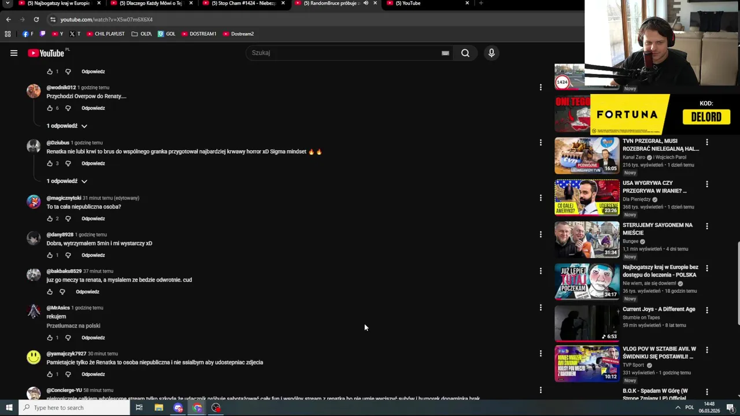
Task: Open the GOL bookmark
Action: (x=166, y=34)
